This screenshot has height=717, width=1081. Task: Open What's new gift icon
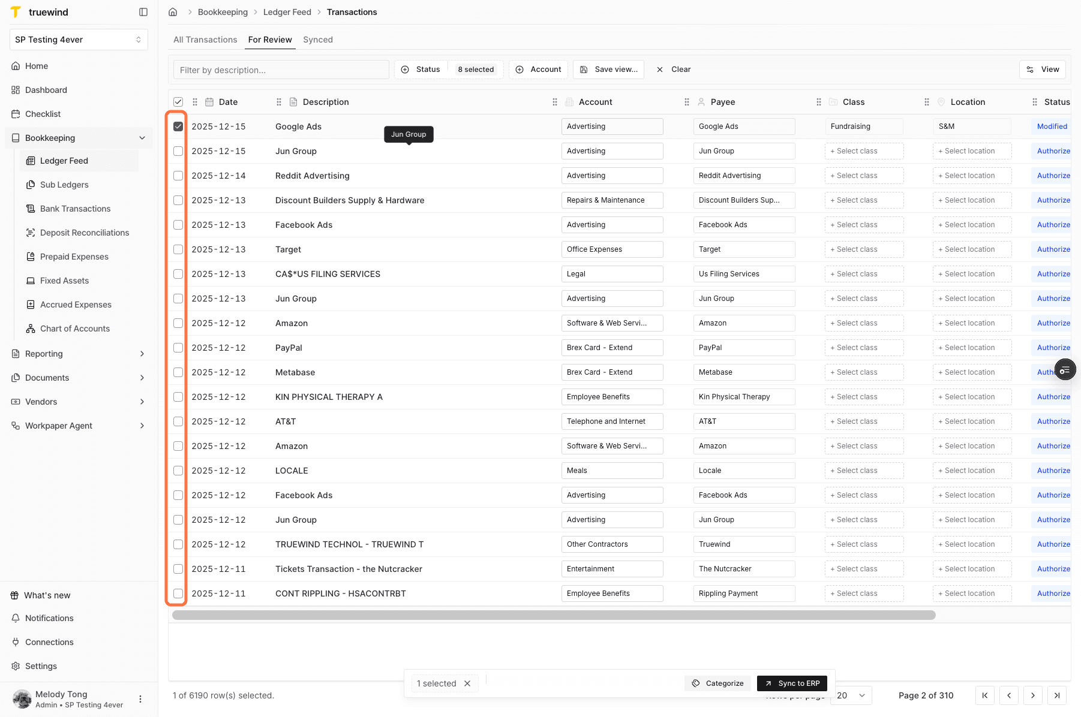coord(14,595)
